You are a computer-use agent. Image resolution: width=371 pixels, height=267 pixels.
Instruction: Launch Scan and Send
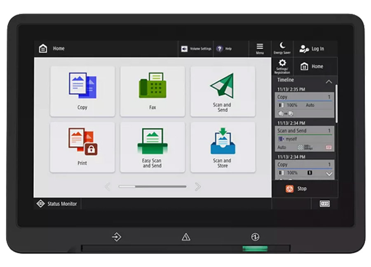223,91
